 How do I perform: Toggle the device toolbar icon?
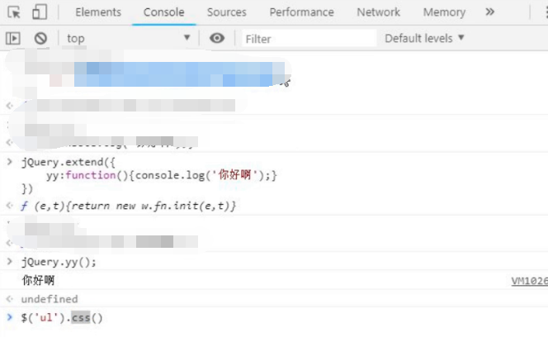tap(40, 12)
